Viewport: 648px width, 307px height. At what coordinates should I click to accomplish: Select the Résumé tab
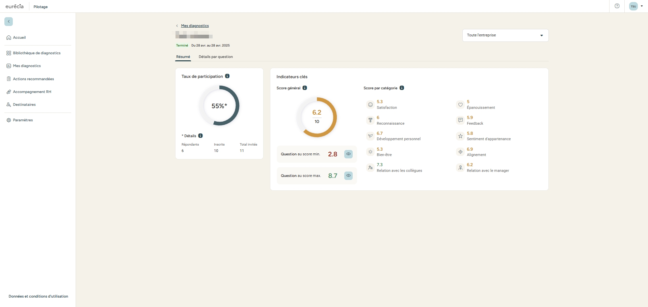[183, 57]
